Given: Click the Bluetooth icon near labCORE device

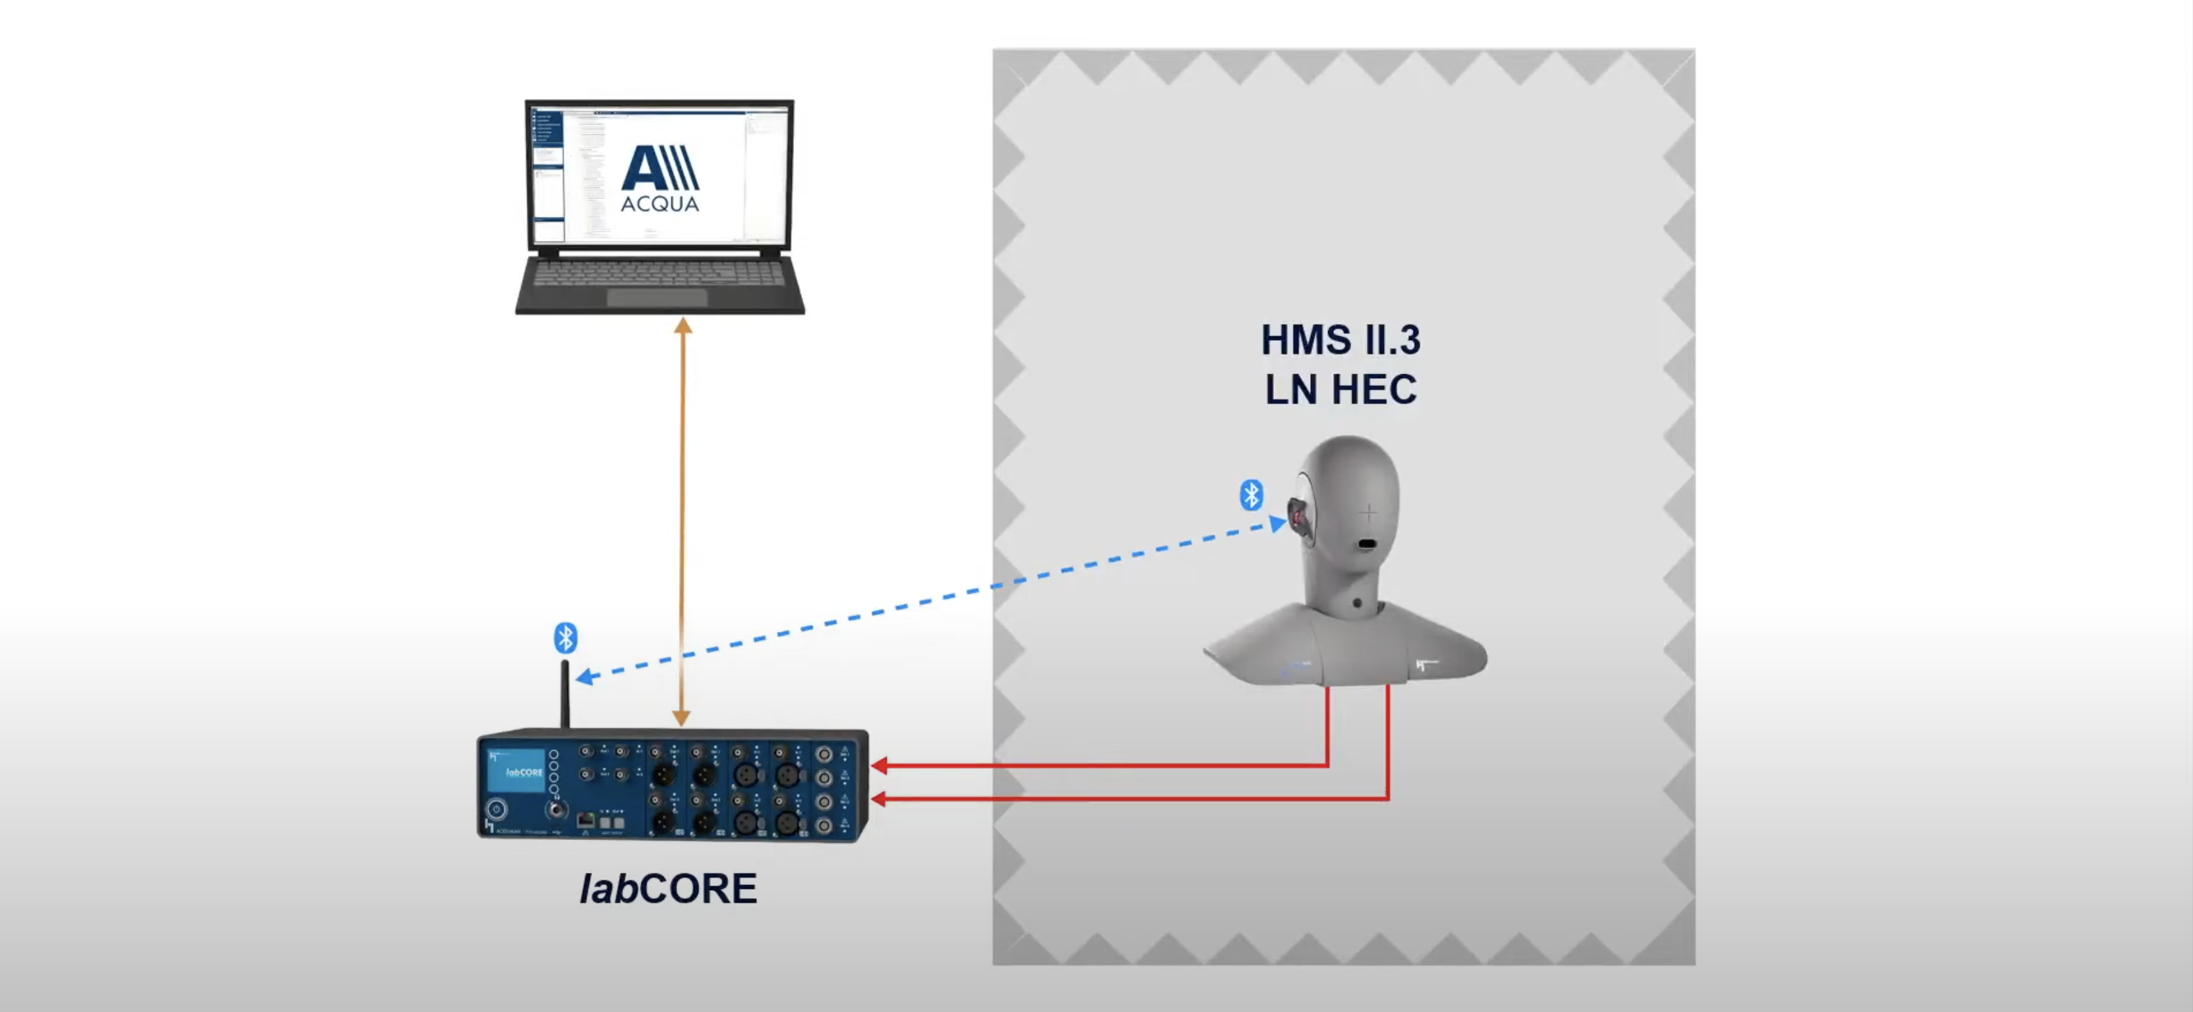Looking at the screenshot, I should click(565, 636).
